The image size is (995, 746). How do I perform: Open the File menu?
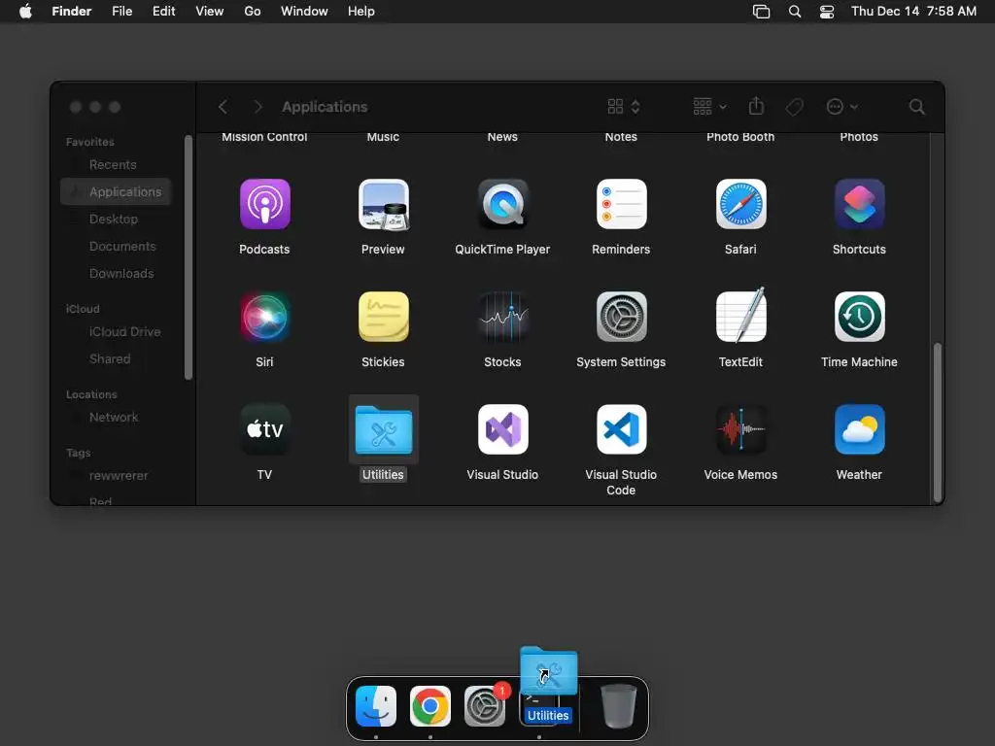click(121, 12)
